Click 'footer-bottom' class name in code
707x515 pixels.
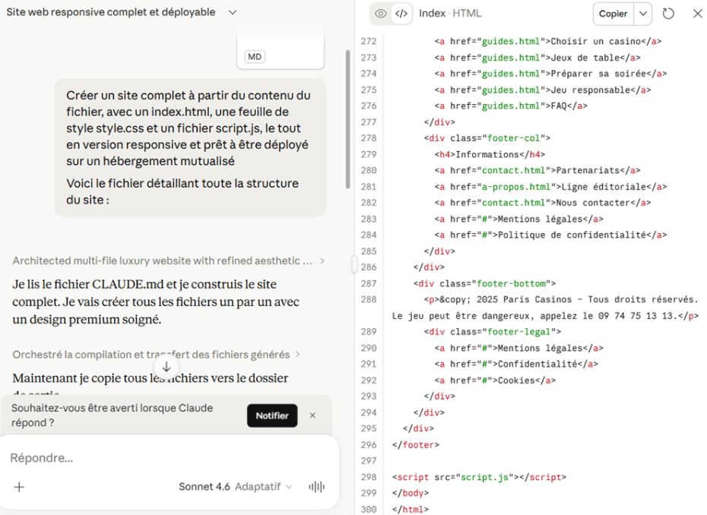(511, 283)
